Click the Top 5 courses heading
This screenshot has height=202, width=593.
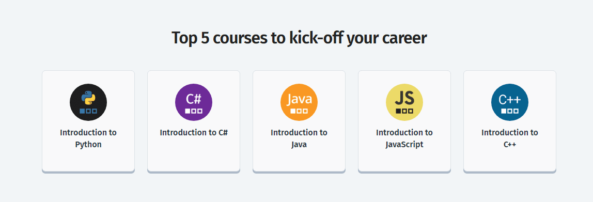pyautogui.click(x=299, y=38)
